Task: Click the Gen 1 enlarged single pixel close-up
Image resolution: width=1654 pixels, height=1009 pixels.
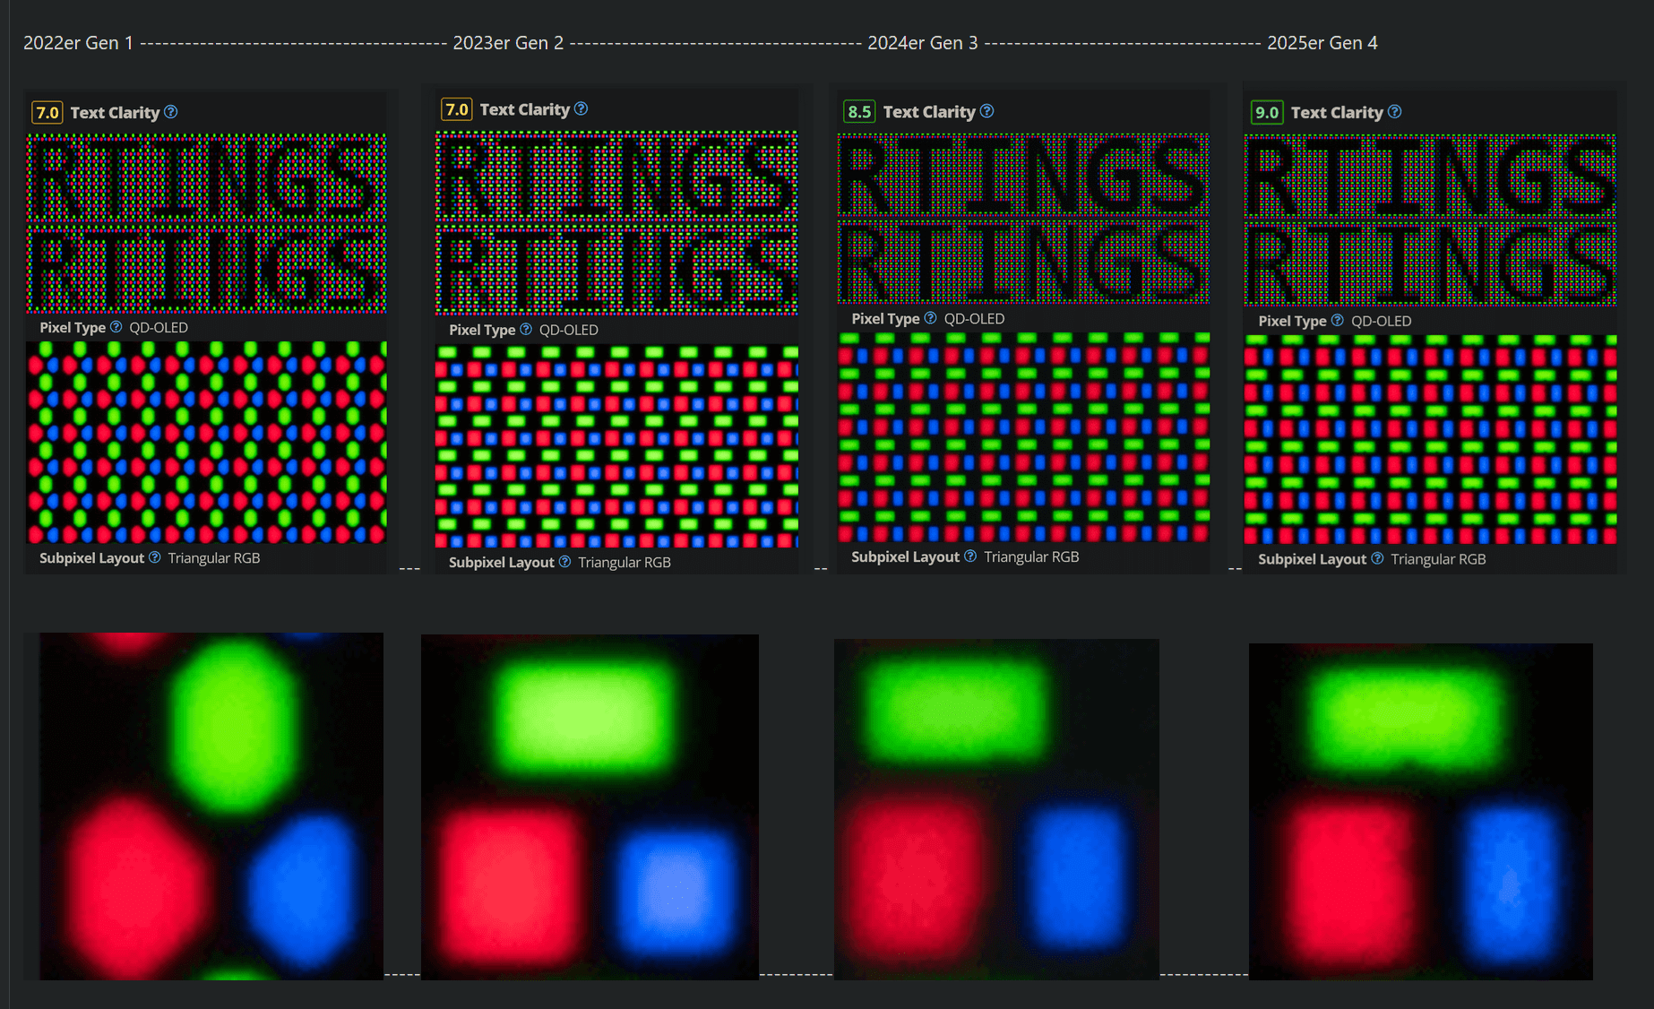Action: (x=211, y=806)
